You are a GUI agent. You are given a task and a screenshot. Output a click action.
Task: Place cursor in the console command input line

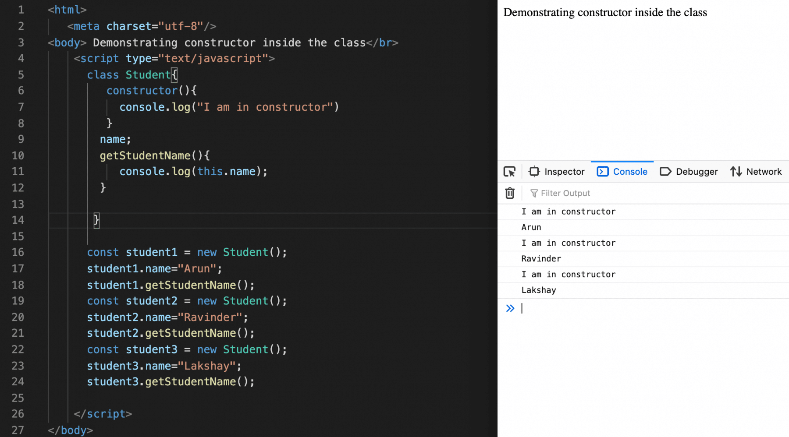(x=570, y=308)
